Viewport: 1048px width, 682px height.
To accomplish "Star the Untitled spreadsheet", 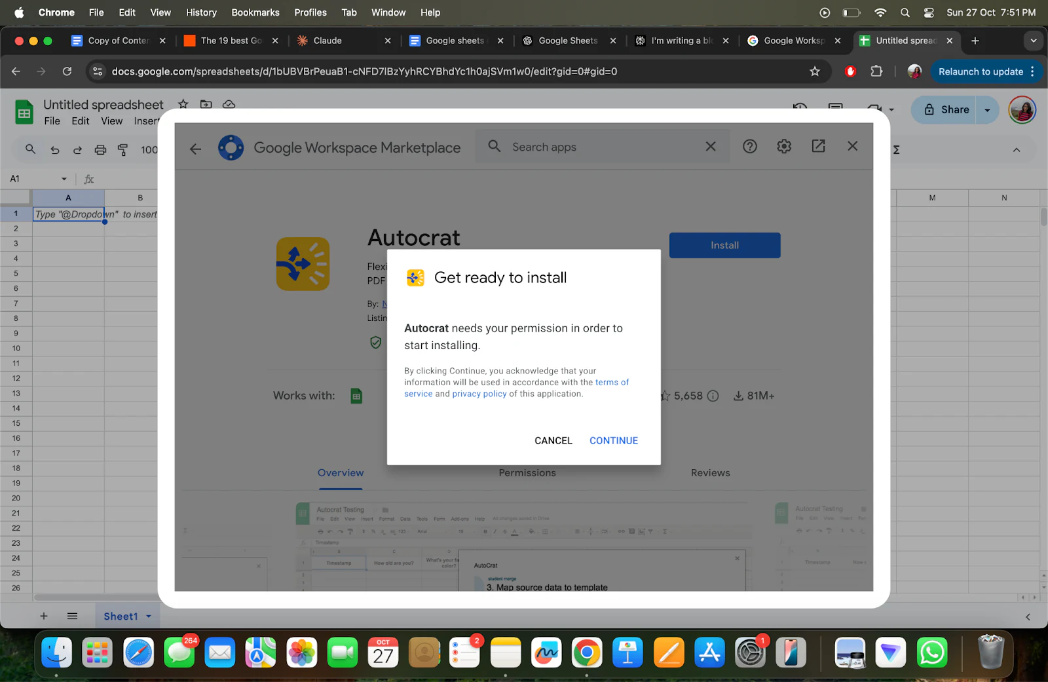I will [183, 104].
